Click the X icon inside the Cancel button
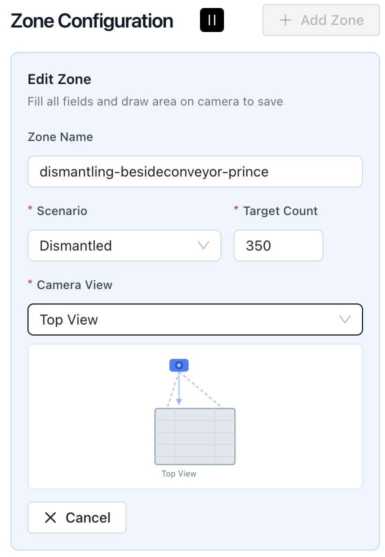Image resolution: width=385 pixels, height=557 pixels. click(x=50, y=517)
